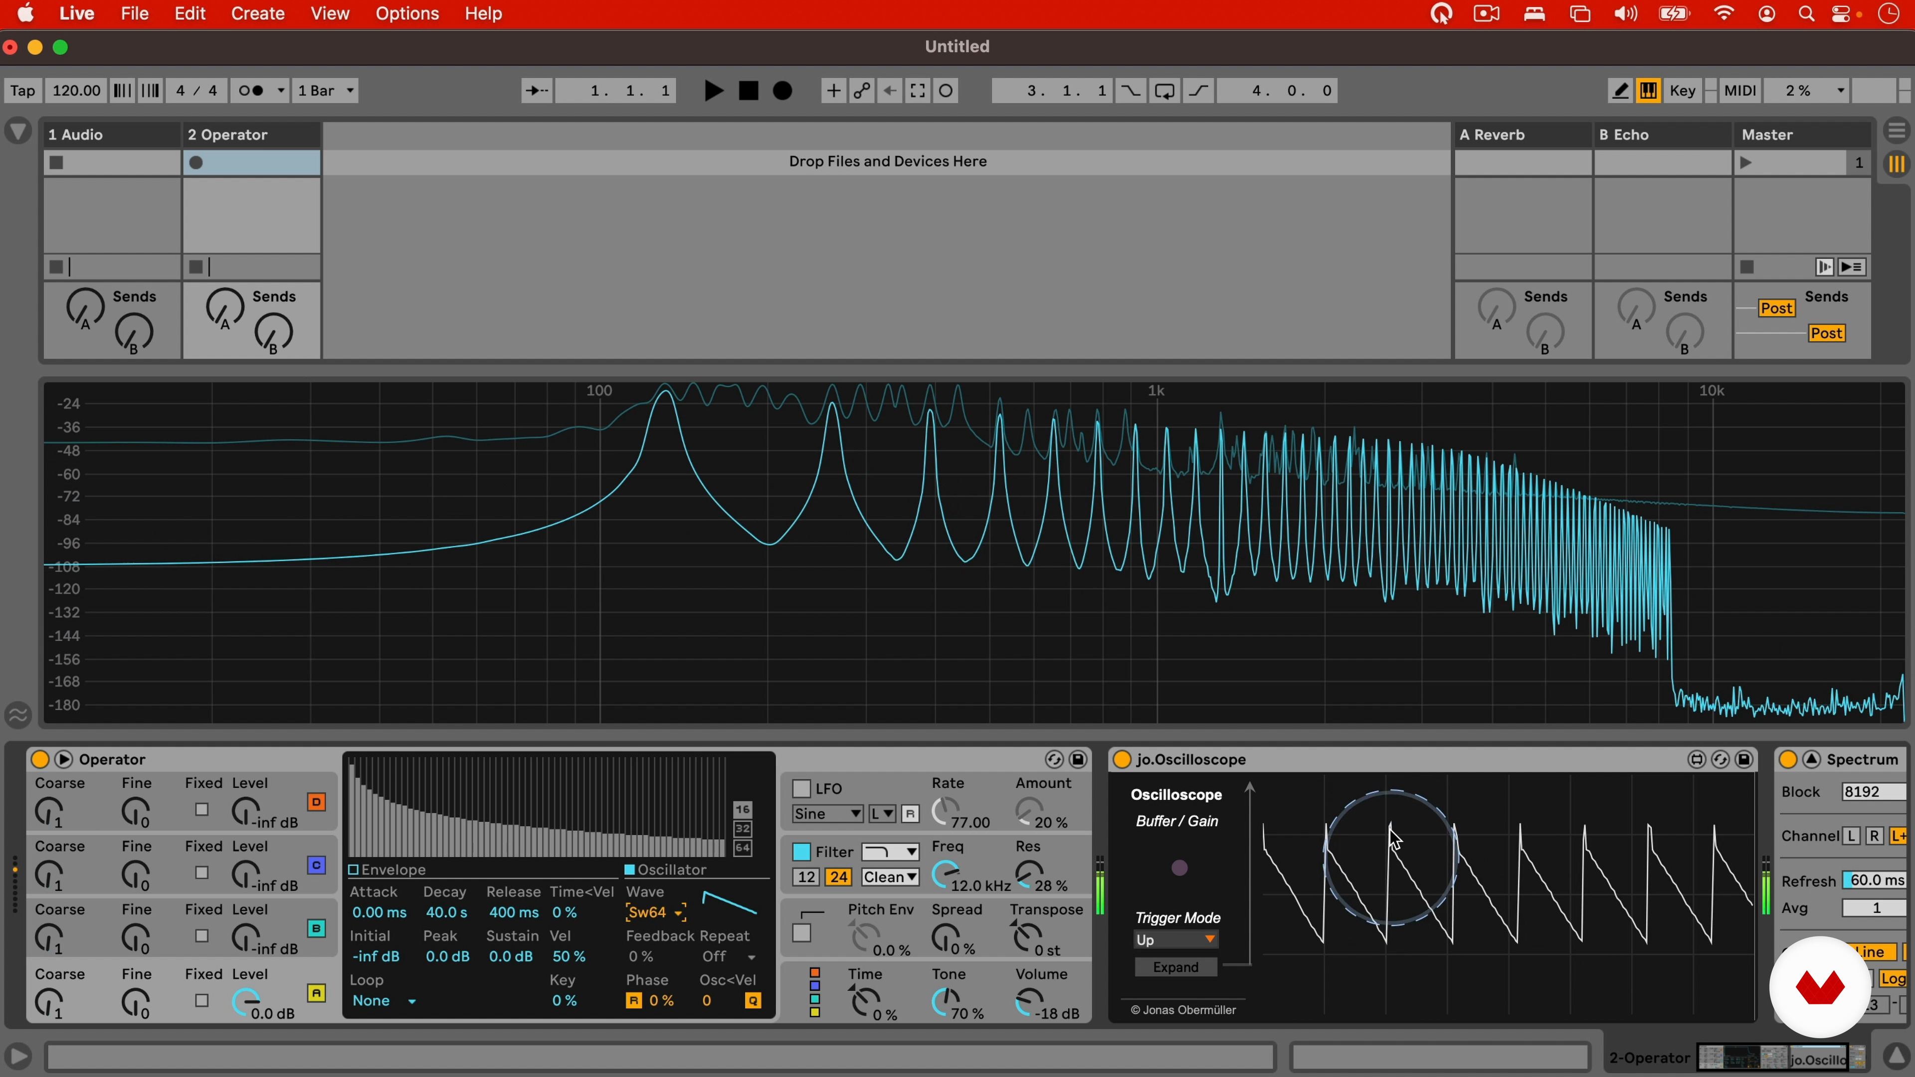Open the File menu
The width and height of the screenshot is (1915, 1077).
[x=135, y=13]
